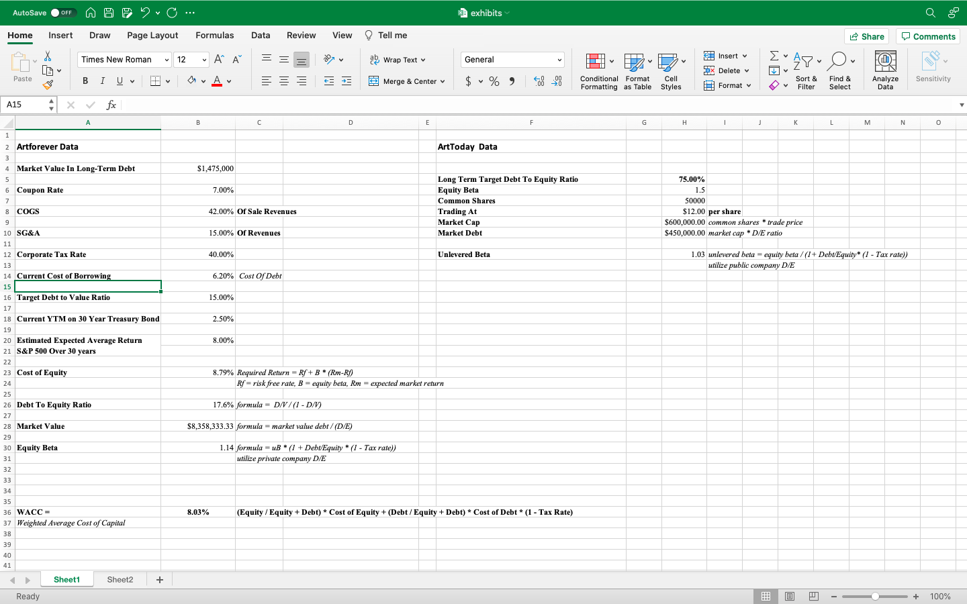
Task: Apply the fill color bucket
Action: [191, 81]
